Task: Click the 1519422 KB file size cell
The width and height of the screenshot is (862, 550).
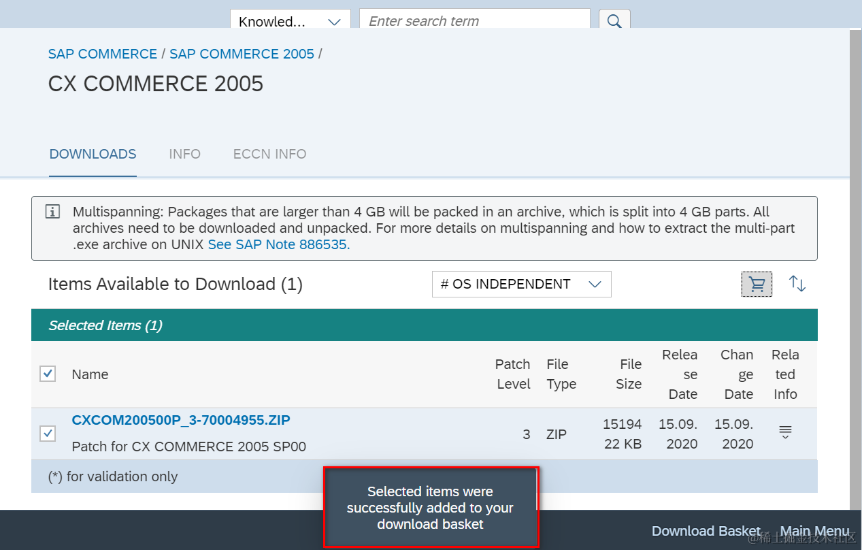Action: [622, 434]
